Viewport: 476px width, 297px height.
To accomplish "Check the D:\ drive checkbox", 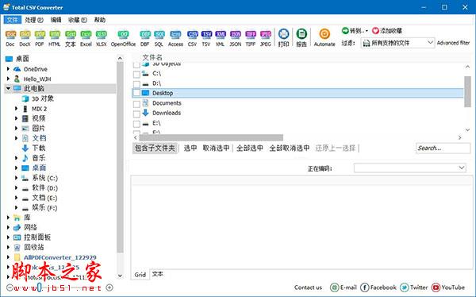I will pyautogui.click(x=136, y=84).
